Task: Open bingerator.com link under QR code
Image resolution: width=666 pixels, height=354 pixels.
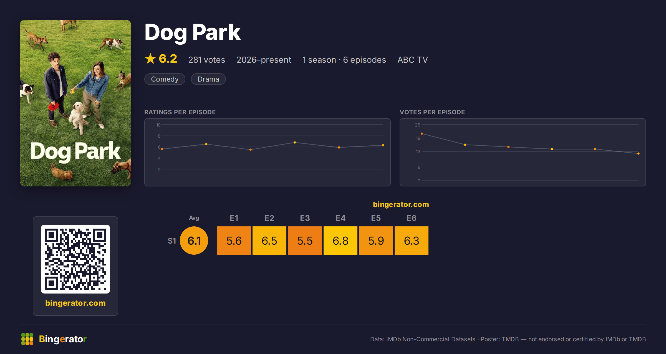Action: click(75, 303)
